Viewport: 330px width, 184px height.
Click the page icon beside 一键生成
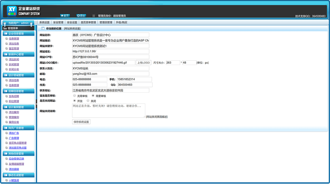tap(6, 180)
